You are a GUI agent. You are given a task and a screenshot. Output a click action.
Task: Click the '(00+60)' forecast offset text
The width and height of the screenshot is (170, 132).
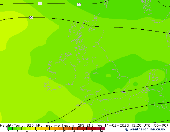click(160, 126)
